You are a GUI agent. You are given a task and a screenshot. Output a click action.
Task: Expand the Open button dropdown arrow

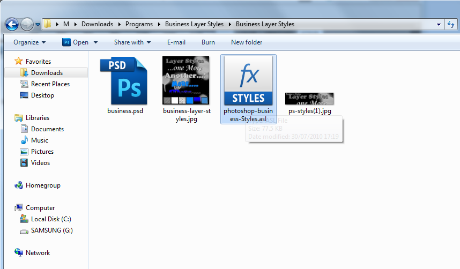tap(96, 42)
